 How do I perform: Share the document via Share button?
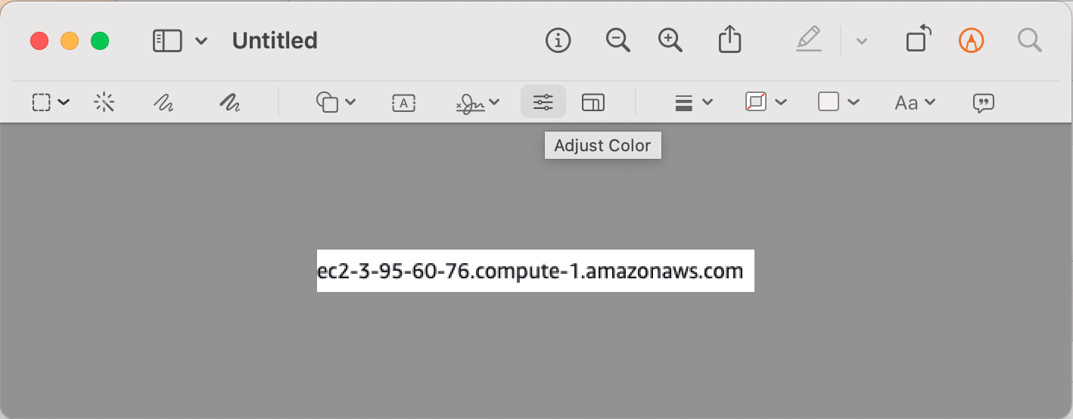(729, 40)
